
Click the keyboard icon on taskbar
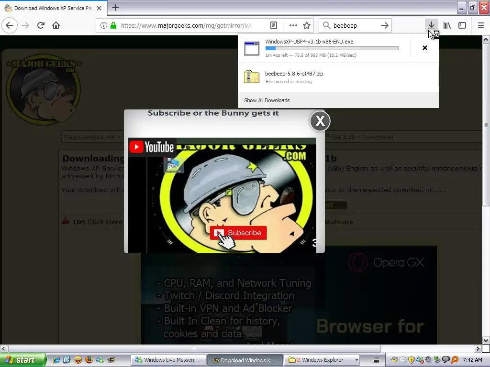tap(376, 360)
